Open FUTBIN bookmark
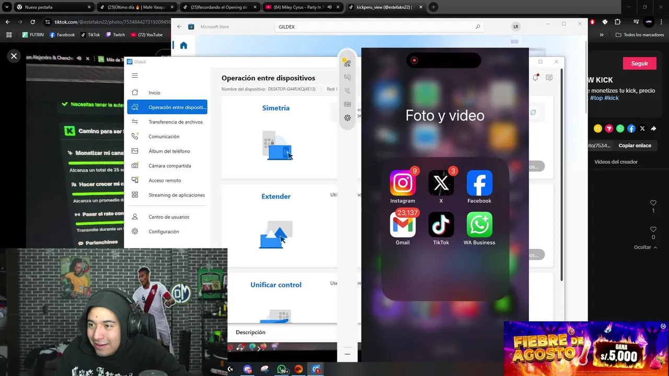 (33, 35)
